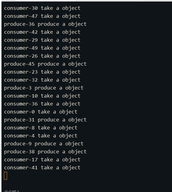
Task: Click the line produce-31 produce a object
Action: 45,120
